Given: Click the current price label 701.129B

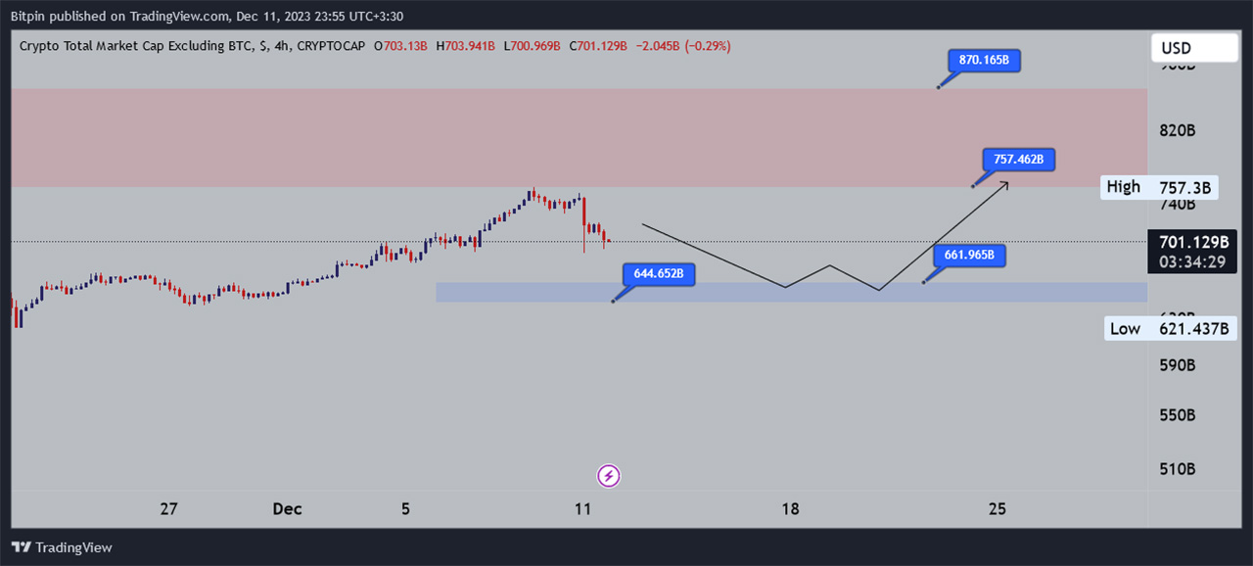Looking at the screenshot, I should [x=1192, y=241].
